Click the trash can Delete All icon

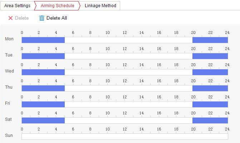(42, 18)
